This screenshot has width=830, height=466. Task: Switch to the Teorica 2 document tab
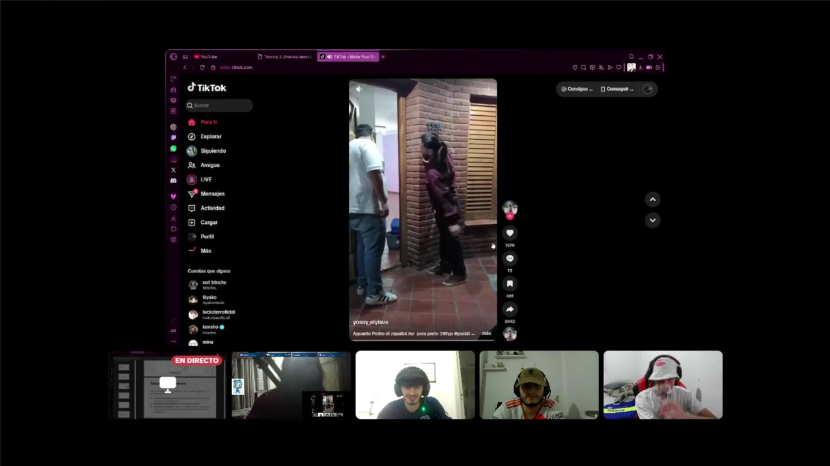point(284,57)
